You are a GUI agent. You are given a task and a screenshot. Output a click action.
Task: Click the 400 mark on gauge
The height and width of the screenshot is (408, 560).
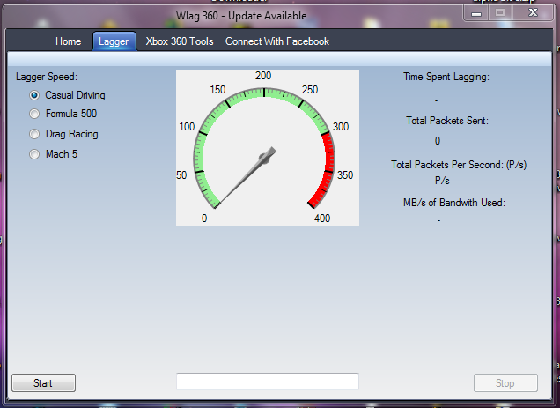point(322,219)
